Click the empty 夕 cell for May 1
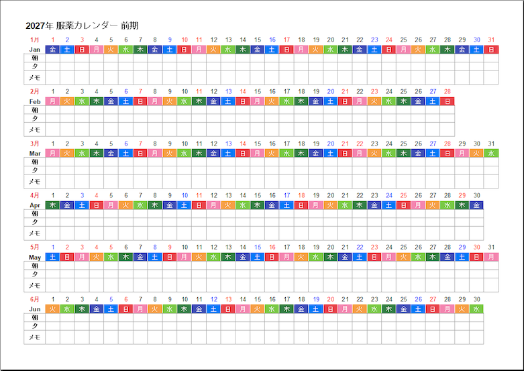This screenshot has height=371, width=524. click(52, 274)
